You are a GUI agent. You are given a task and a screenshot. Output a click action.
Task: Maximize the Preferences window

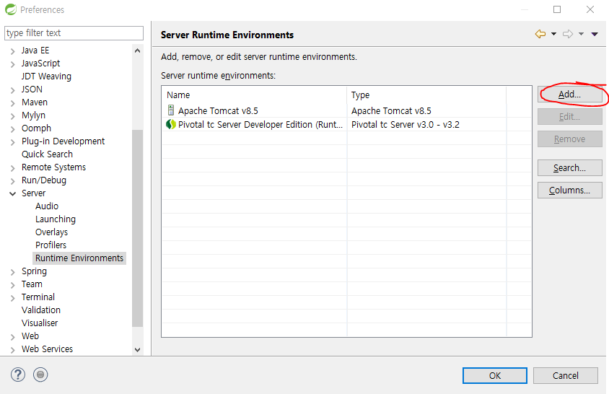557,9
